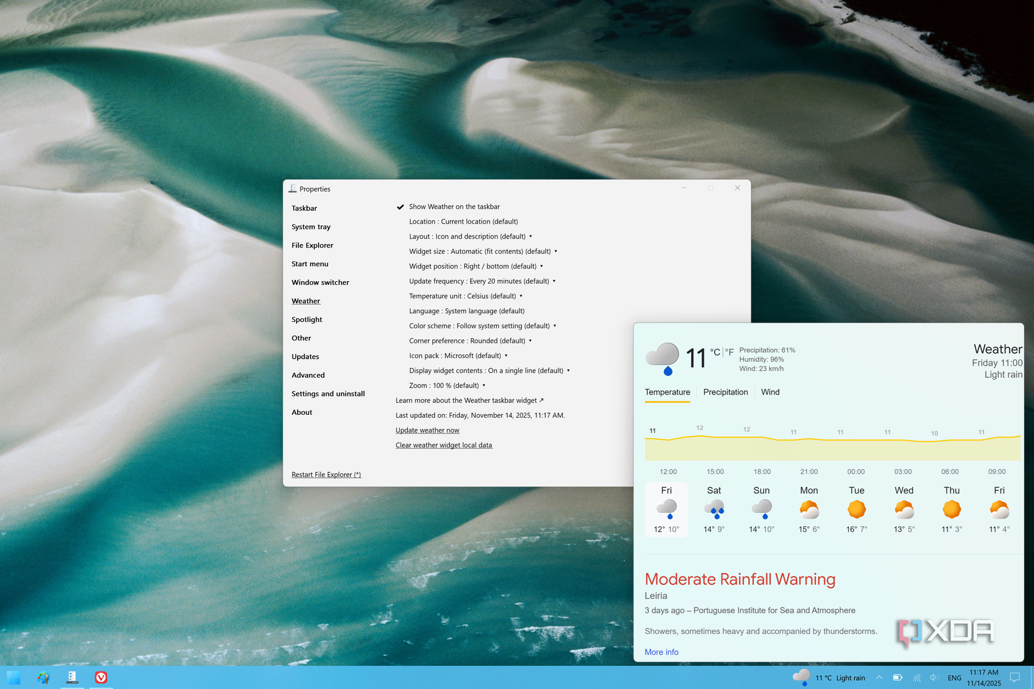Launch Windhawk from the taskbar
1034x689 pixels.
pos(72,677)
